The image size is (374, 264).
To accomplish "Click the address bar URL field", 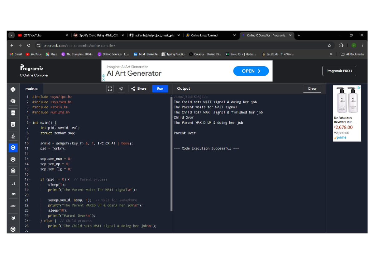I will (184, 45).
